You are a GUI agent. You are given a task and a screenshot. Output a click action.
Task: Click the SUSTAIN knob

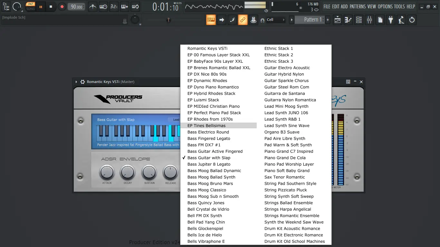pyautogui.click(x=149, y=173)
